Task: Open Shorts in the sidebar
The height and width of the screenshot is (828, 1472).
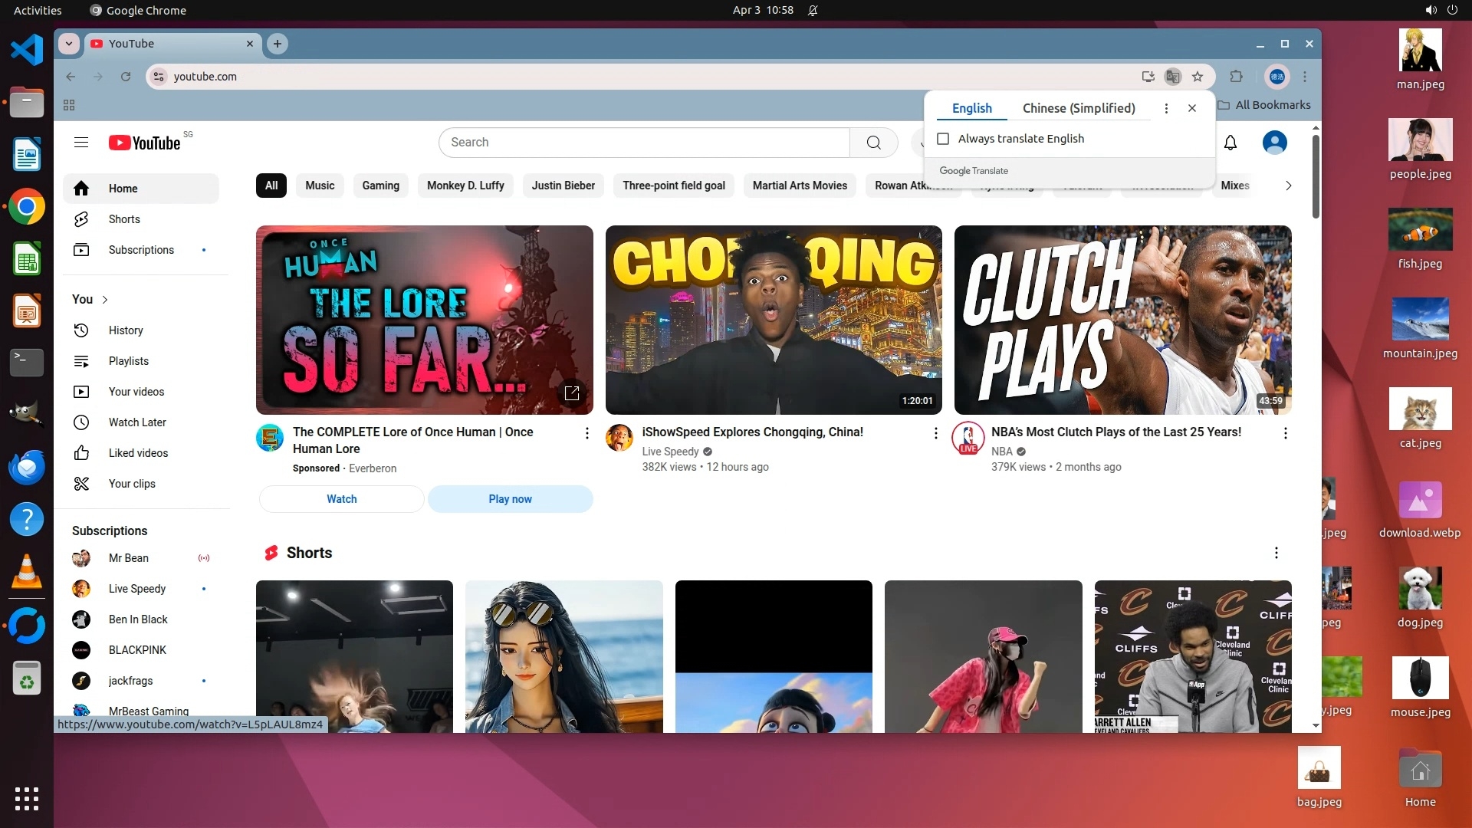Action: tap(124, 219)
